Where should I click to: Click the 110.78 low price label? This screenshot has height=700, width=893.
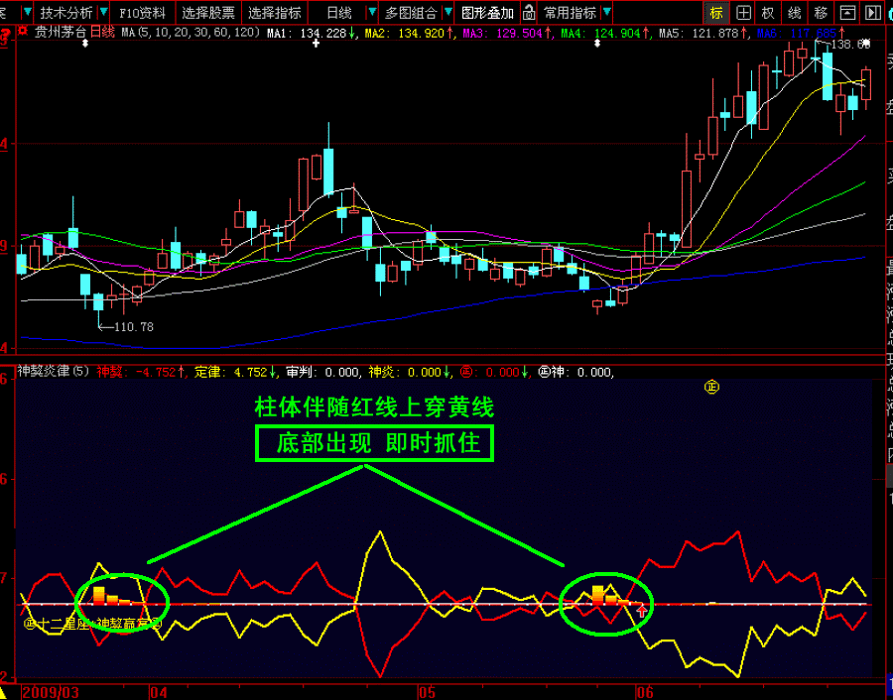click(134, 326)
